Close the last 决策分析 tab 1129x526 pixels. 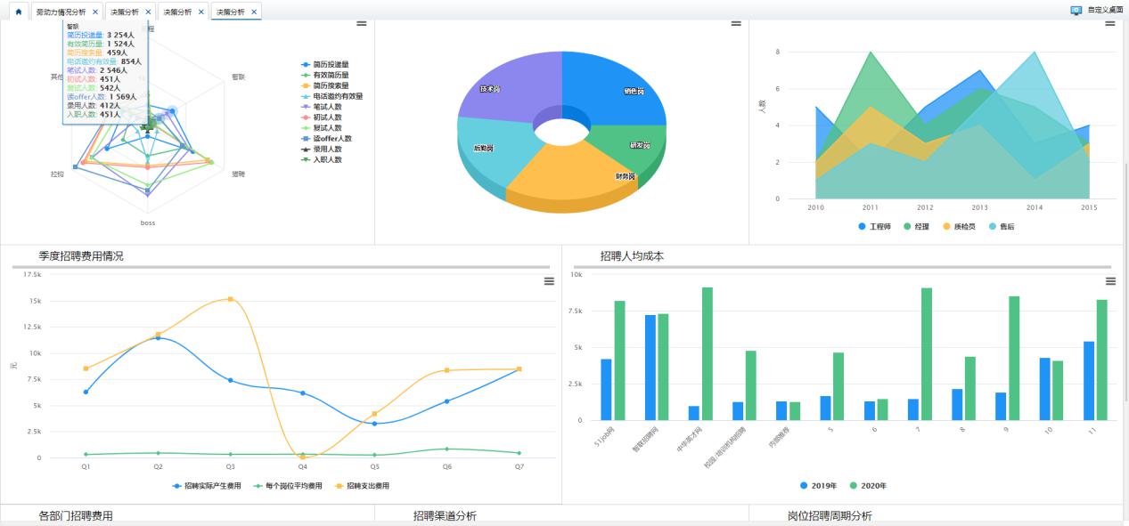point(254,12)
